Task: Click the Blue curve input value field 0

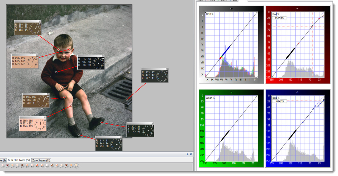Action: [x=276, y=101]
